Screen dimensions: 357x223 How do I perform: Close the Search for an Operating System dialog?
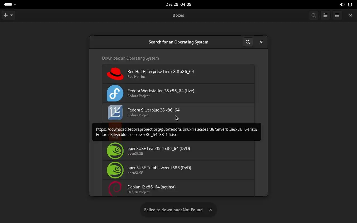[261, 42]
